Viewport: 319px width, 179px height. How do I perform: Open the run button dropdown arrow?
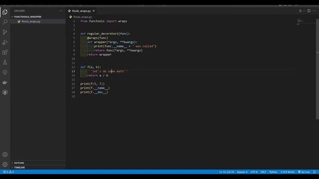pyautogui.click(x=304, y=11)
